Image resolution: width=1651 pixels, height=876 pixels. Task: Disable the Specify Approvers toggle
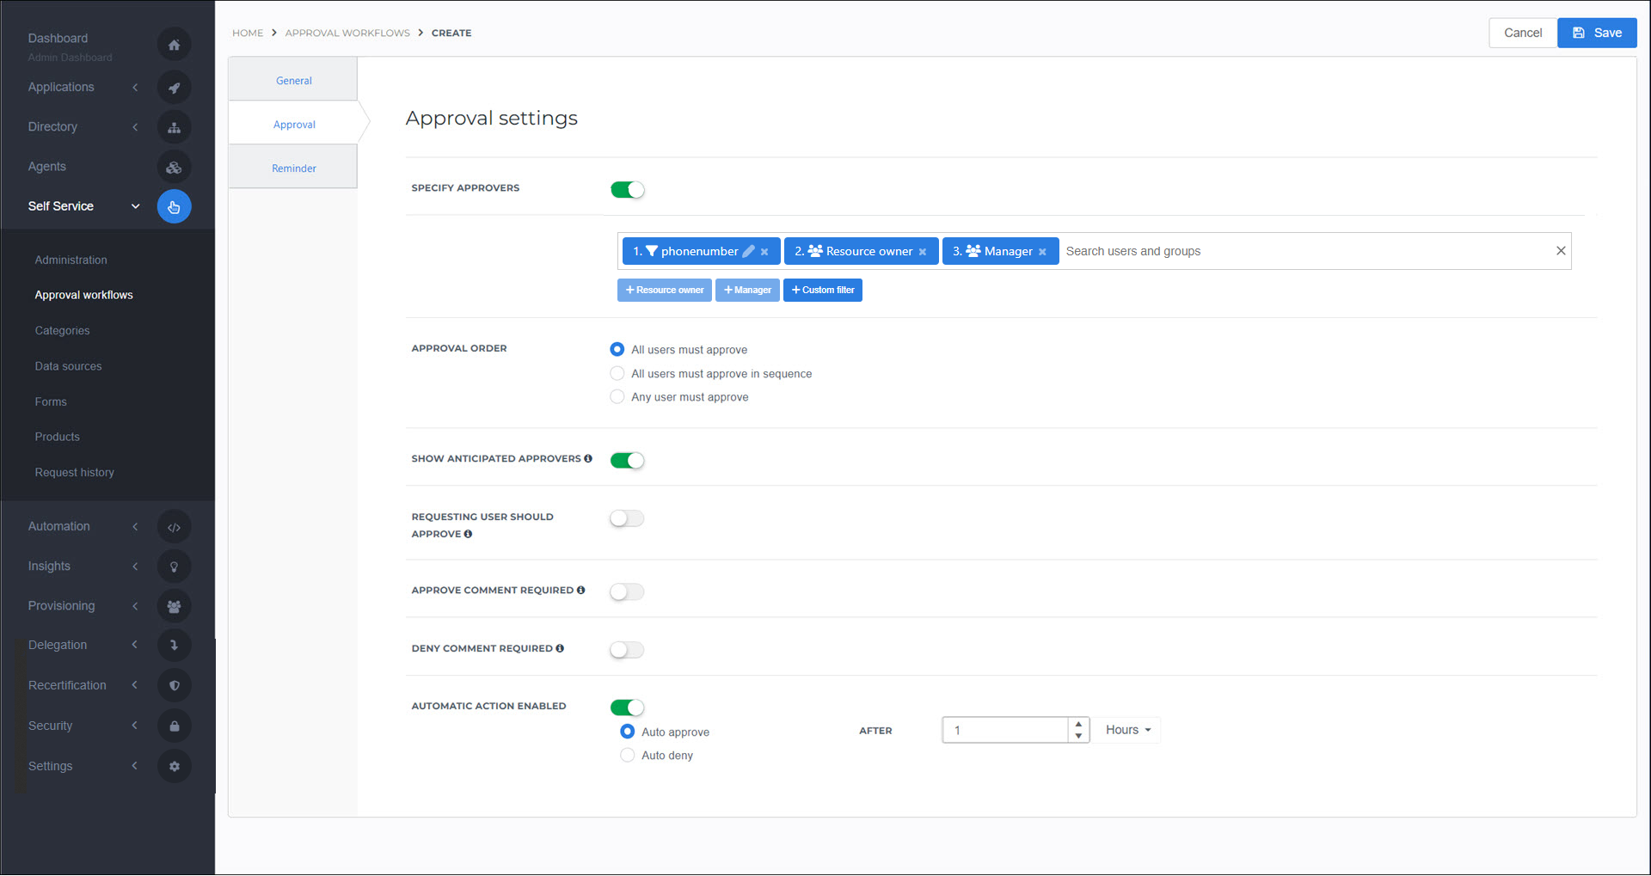(x=627, y=190)
